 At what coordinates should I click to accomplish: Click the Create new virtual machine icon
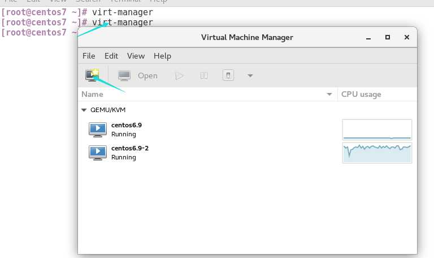92,75
